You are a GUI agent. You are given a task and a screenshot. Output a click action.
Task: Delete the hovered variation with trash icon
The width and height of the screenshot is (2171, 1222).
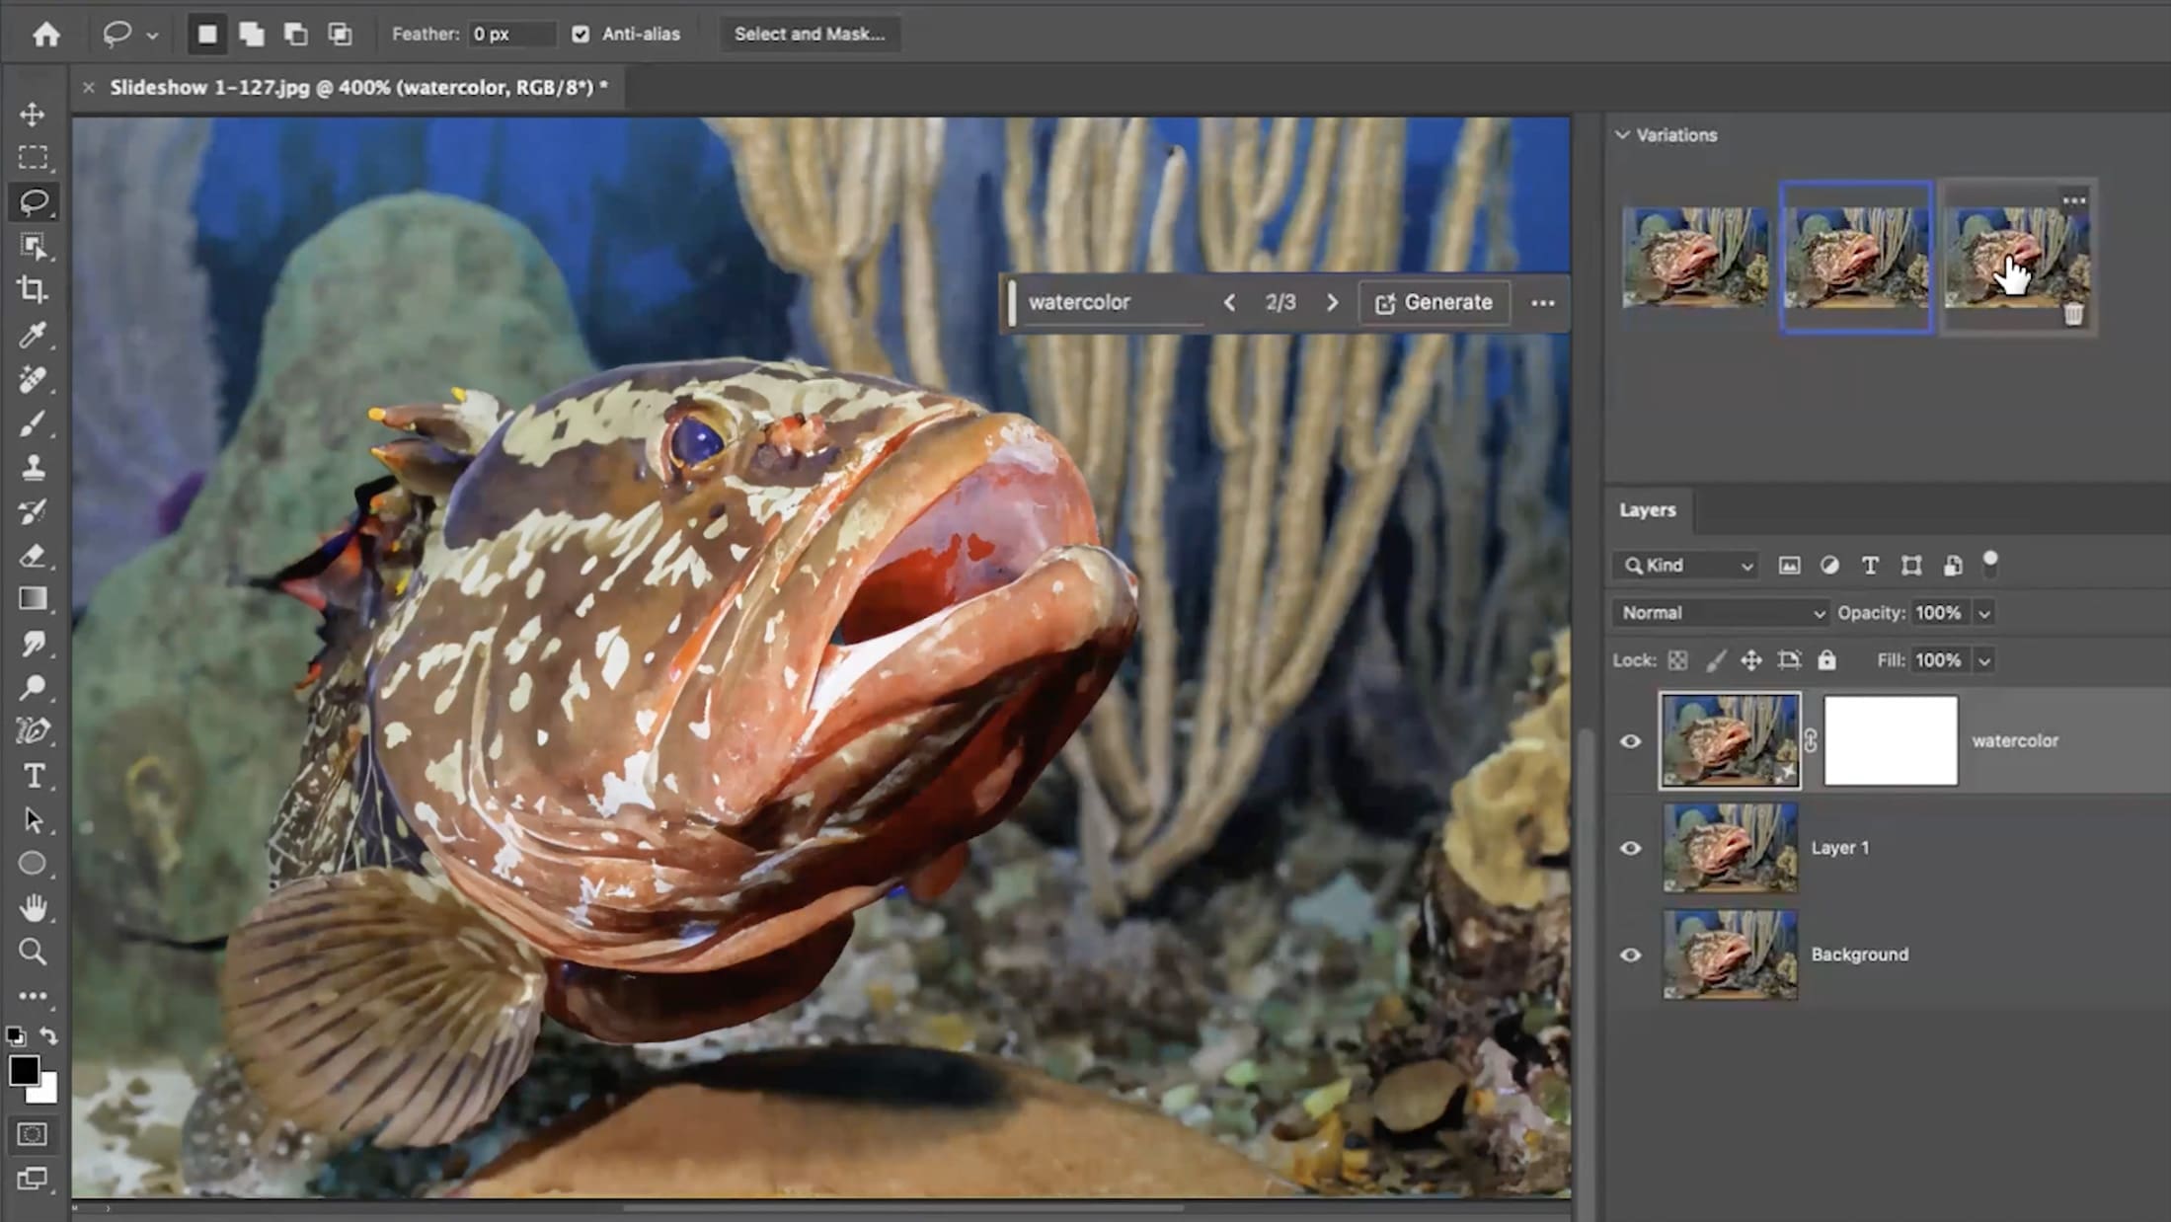click(2073, 315)
